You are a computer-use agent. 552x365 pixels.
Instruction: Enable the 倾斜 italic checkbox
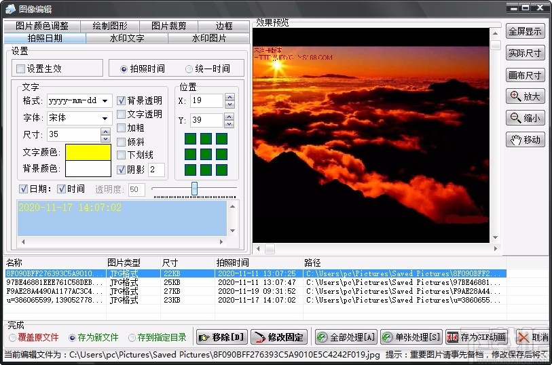[121, 142]
